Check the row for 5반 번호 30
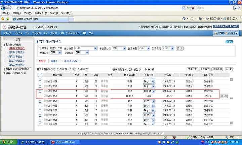The image size is (242, 145). point(40,82)
